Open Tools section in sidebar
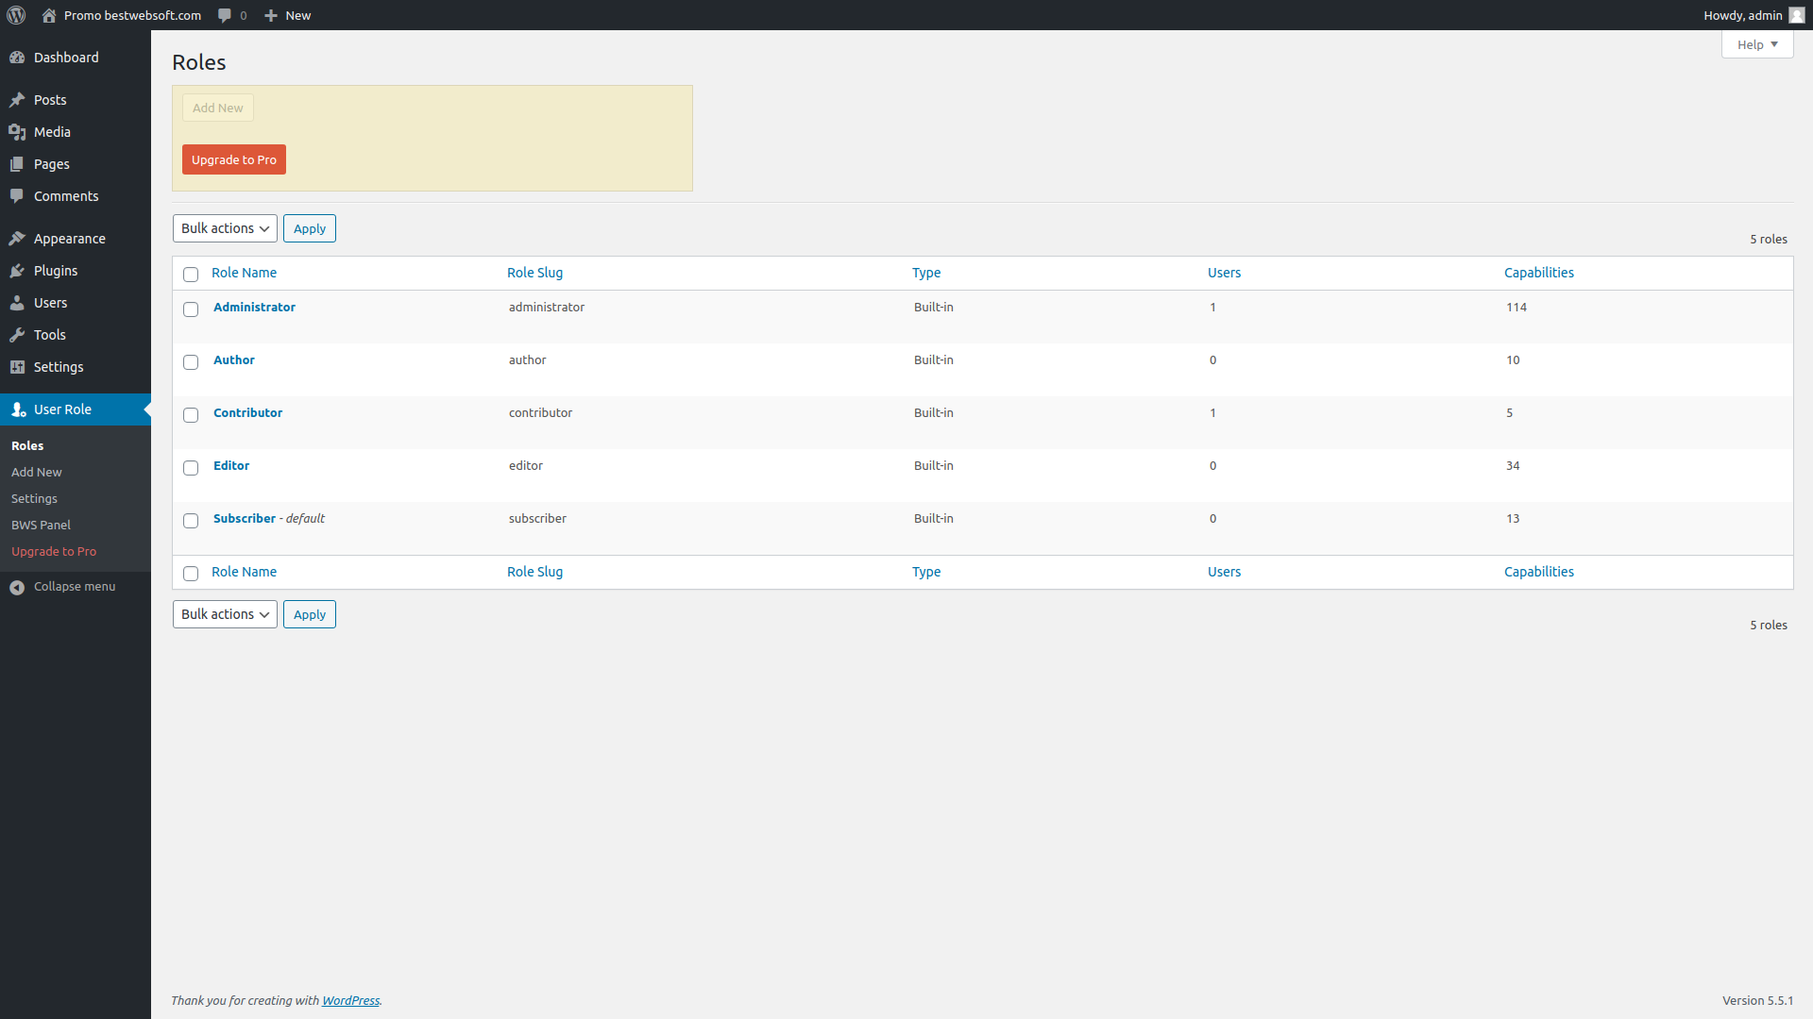The height and width of the screenshot is (1019, 1813). (x=51, y=333)
